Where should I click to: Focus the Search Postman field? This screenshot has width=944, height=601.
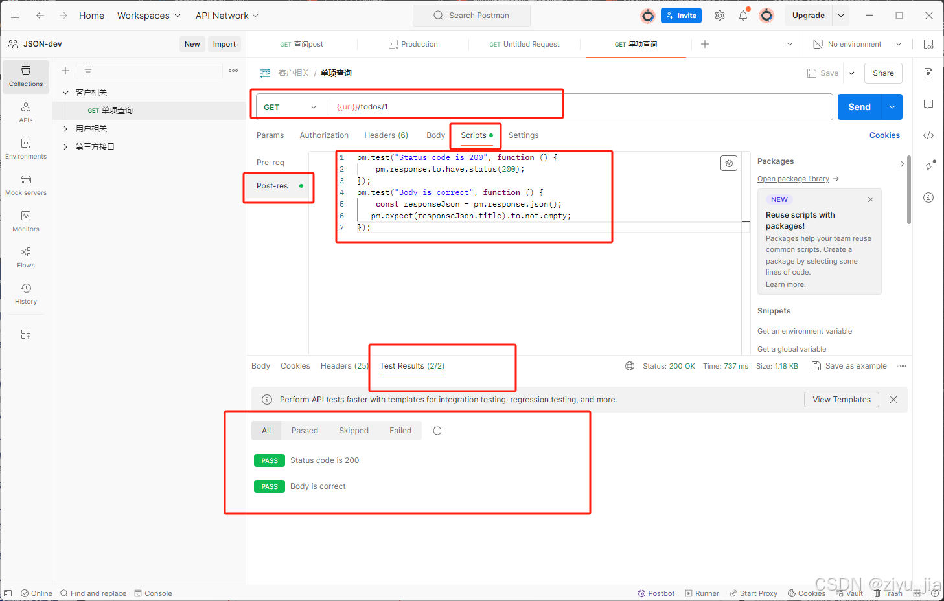pos(472,16)
